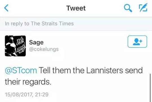
Task: Tap the 'Tweet' header title
Action: click(x=76, y=8)
